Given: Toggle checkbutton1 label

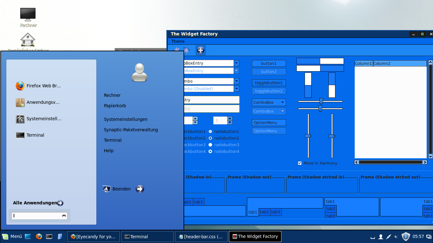Looking at the screenshot, I should pyautogui.click(x=195, y=131).
